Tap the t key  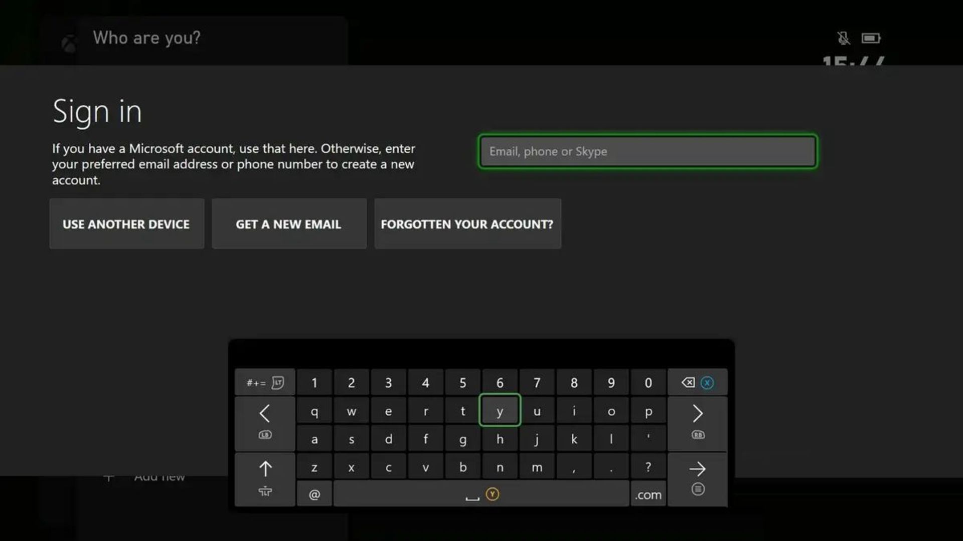(463, 411)
